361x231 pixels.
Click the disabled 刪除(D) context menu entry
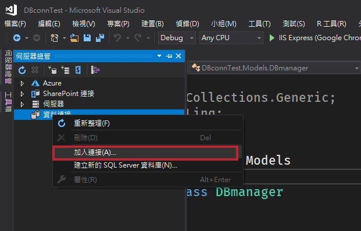148,138
